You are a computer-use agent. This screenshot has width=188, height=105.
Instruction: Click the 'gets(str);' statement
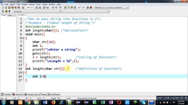click(x=41, y=53)
